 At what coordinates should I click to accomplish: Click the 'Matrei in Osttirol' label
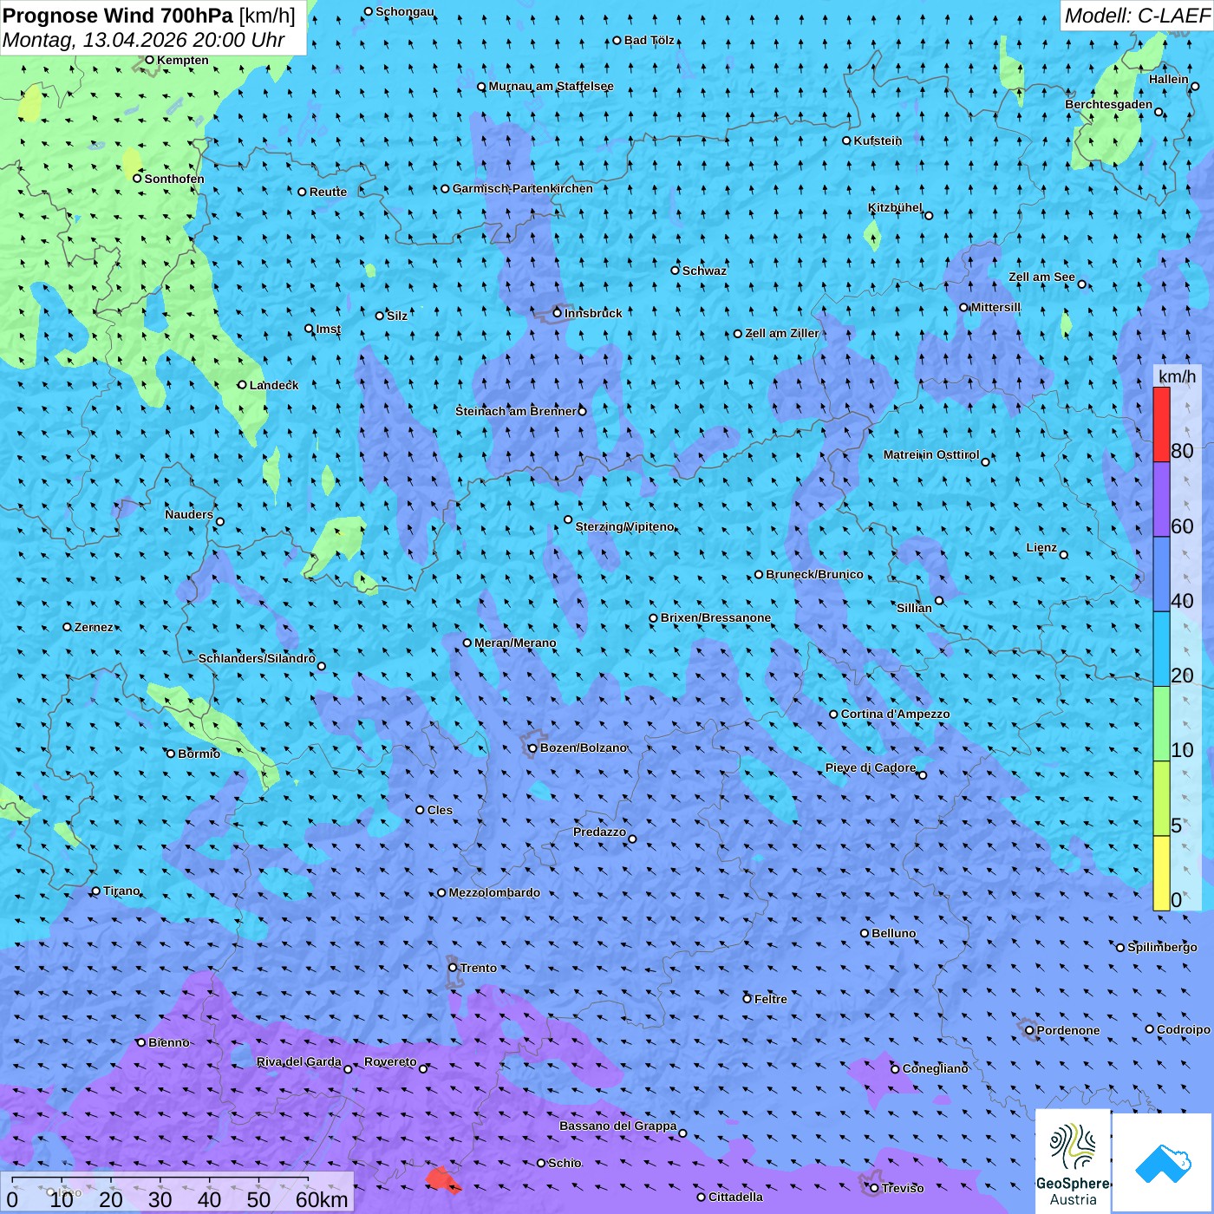[x=931, y=454]
